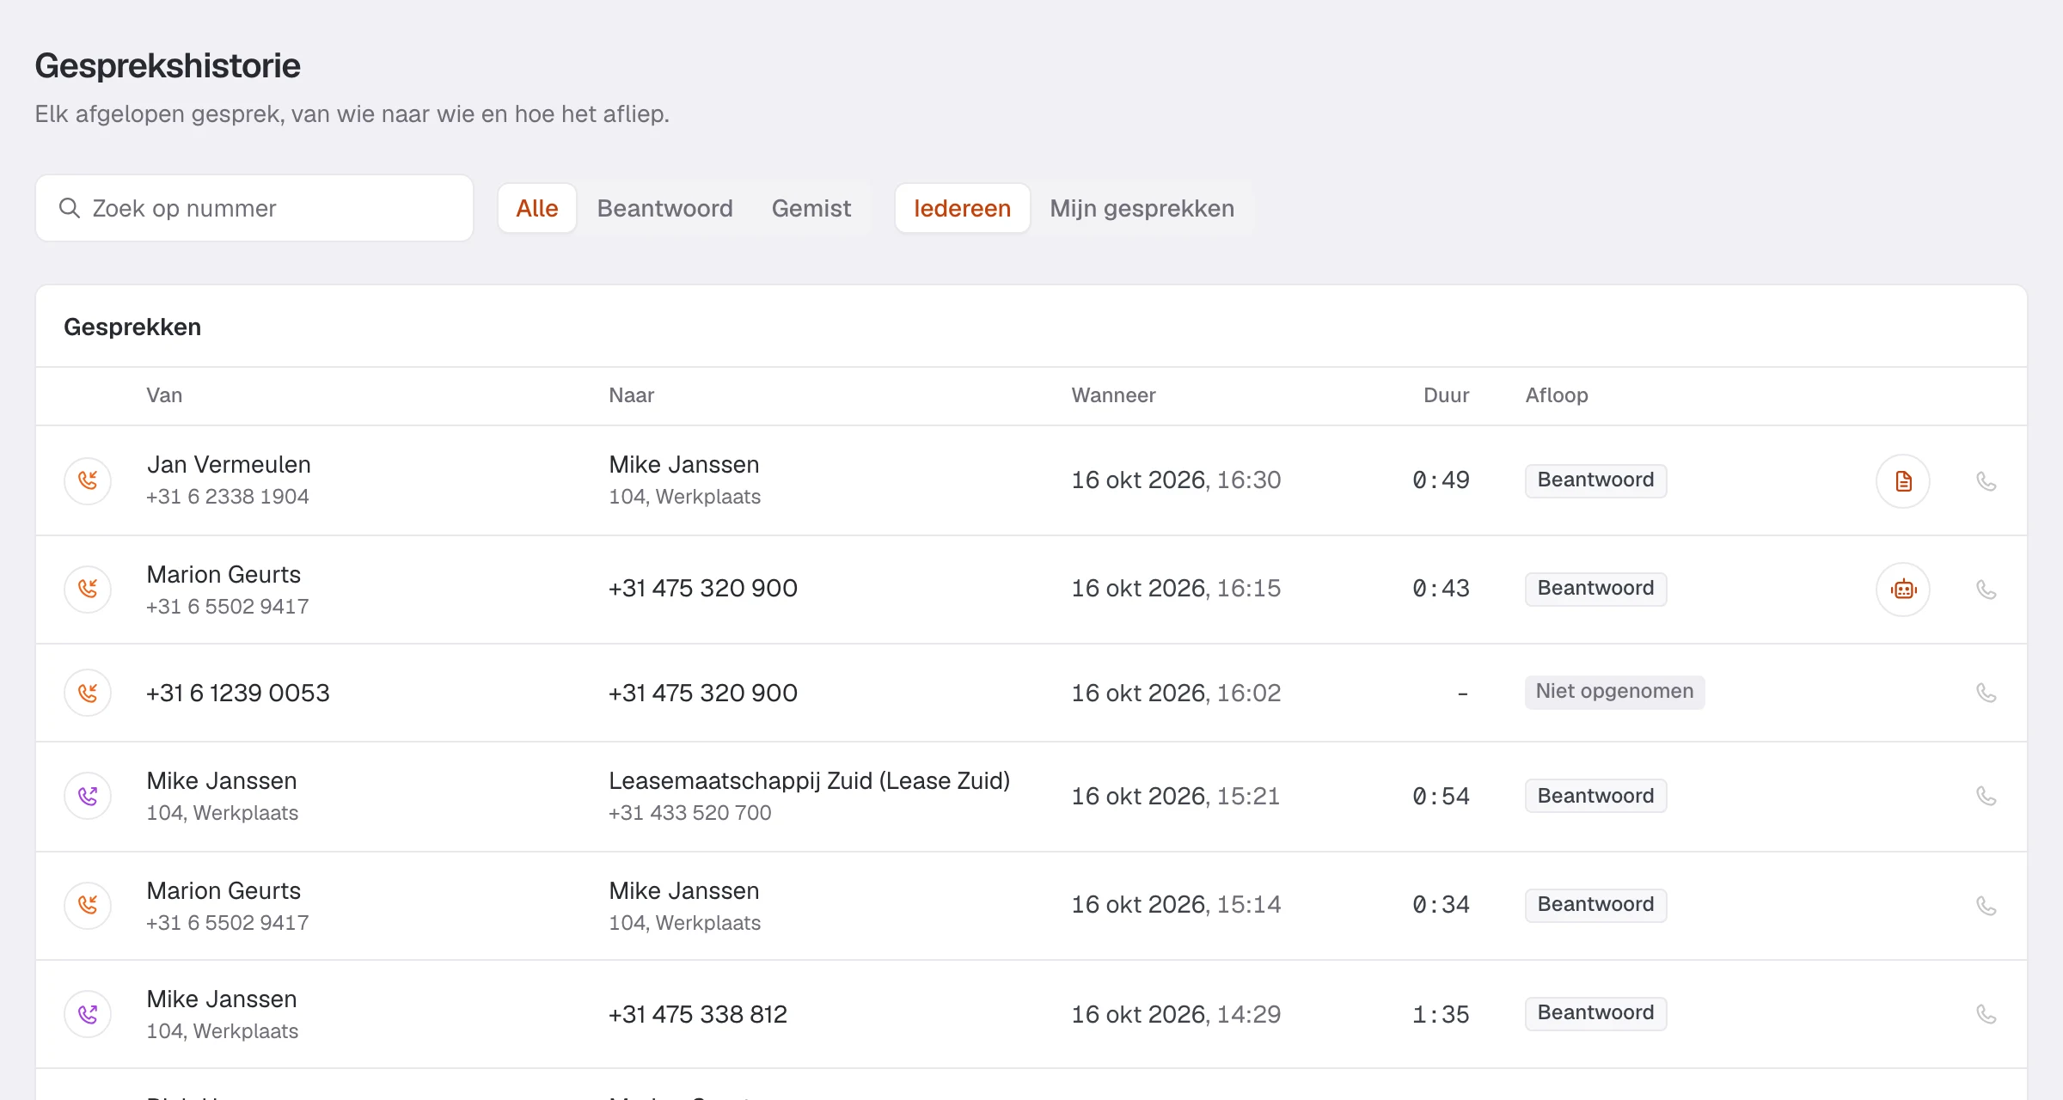Click the Gesprekshistorie page title
Image resolution: width=2063 pixels, height=1100 pixels.
168,66
